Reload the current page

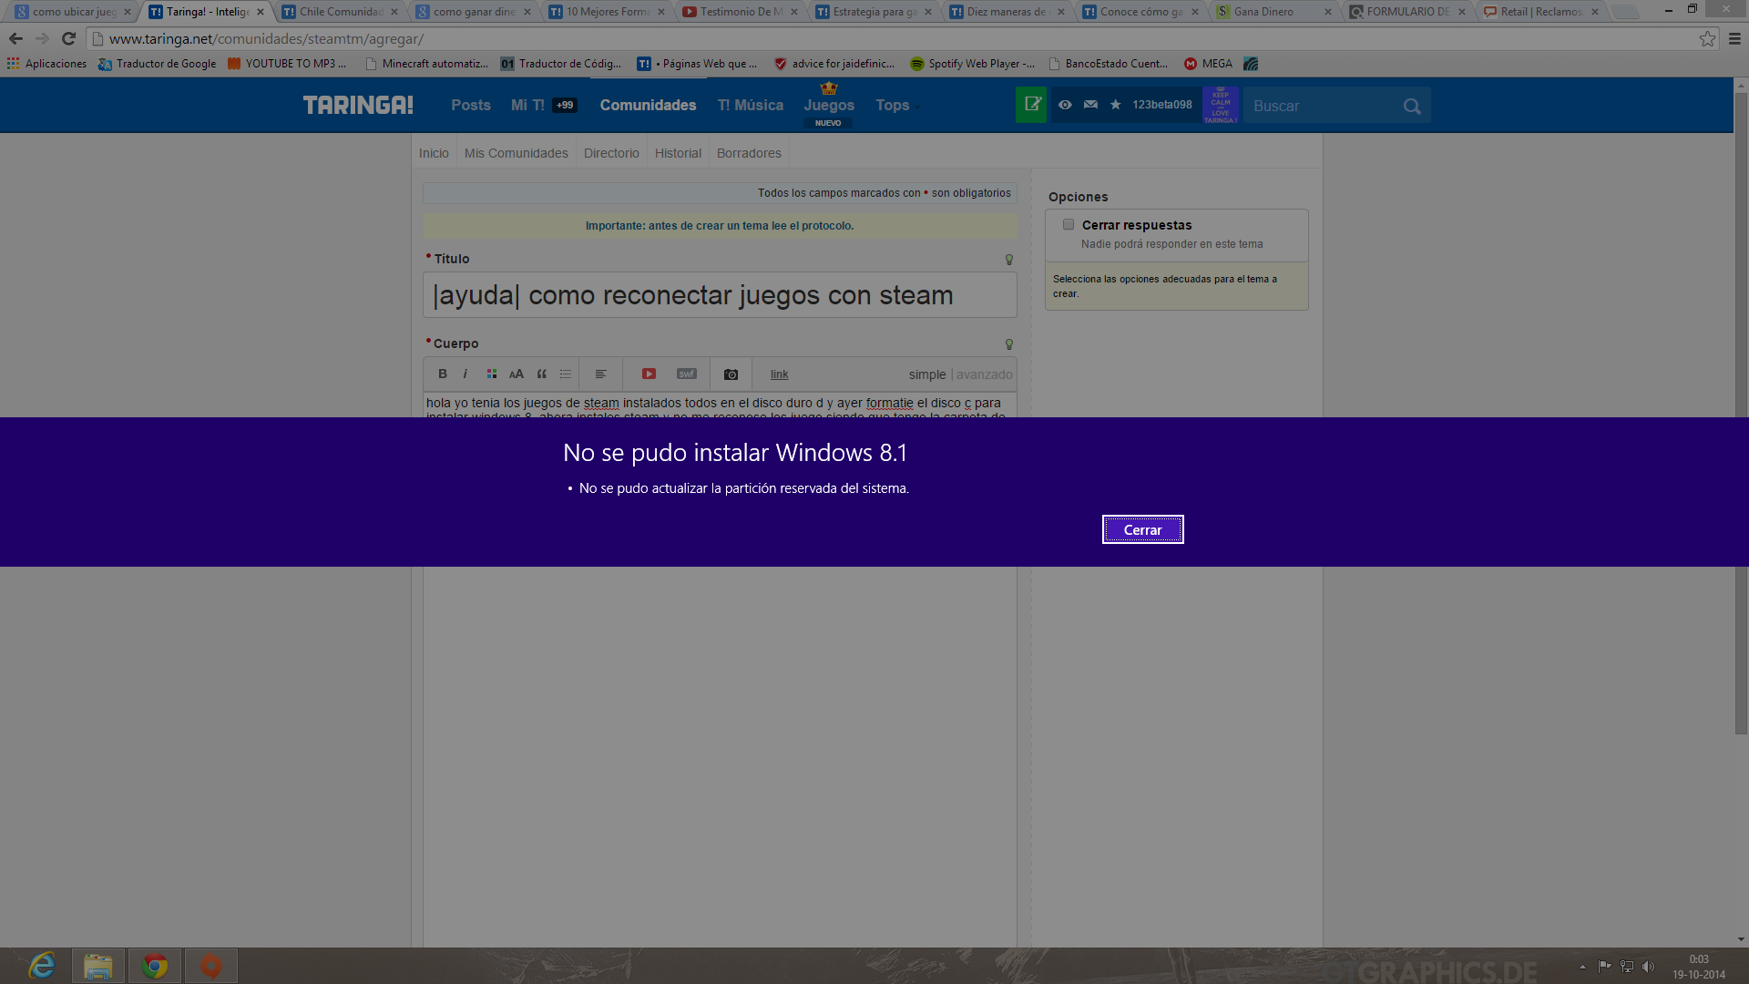(x=68, y=38)
